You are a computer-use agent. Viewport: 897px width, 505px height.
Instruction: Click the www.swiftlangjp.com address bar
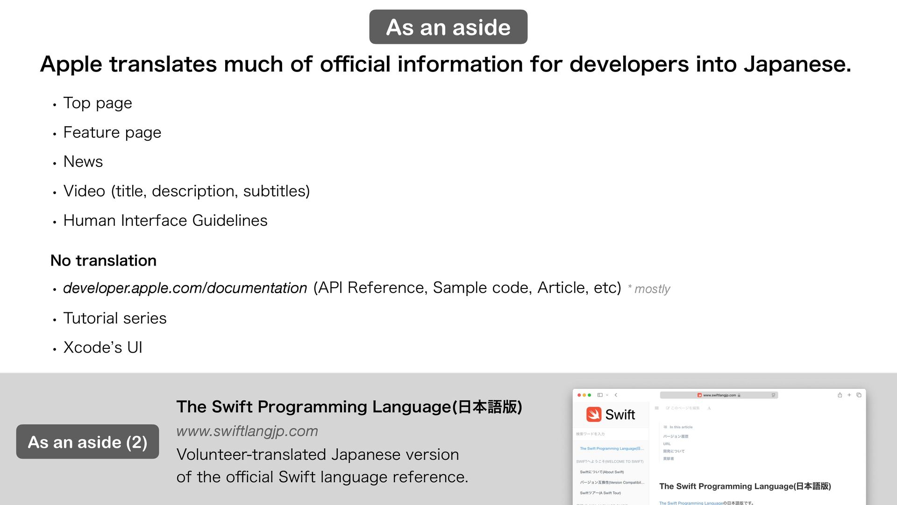click(x=719, y=395)
